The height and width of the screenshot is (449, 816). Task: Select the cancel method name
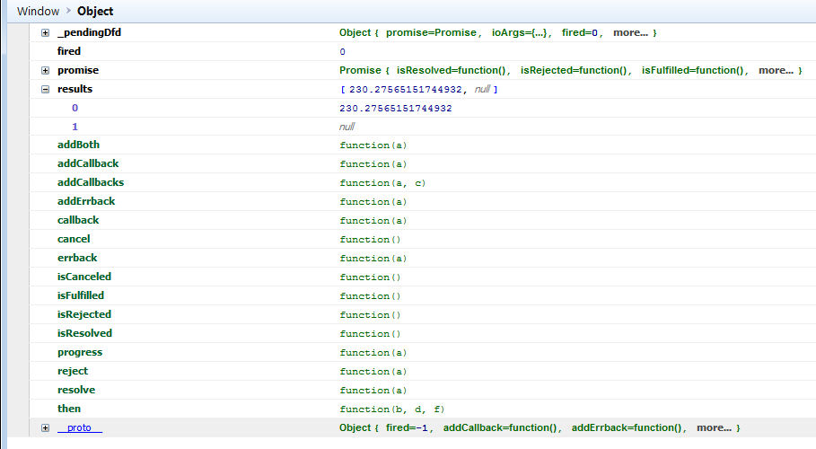pyautogui.click(x=74, y=239)
